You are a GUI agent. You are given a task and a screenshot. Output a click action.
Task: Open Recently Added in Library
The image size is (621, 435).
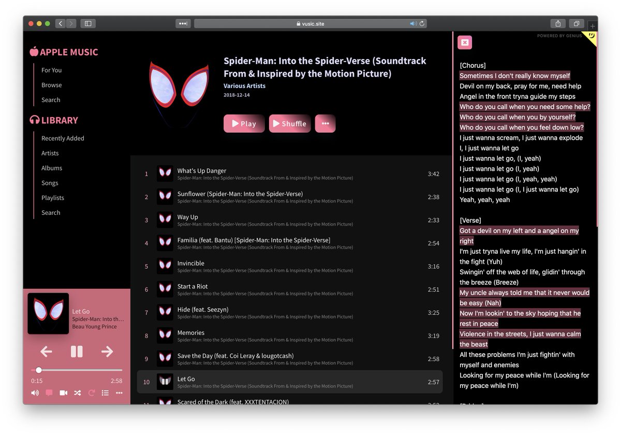[x=63, y=138]
